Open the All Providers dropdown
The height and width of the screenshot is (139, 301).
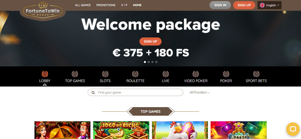tap(200, 92)
